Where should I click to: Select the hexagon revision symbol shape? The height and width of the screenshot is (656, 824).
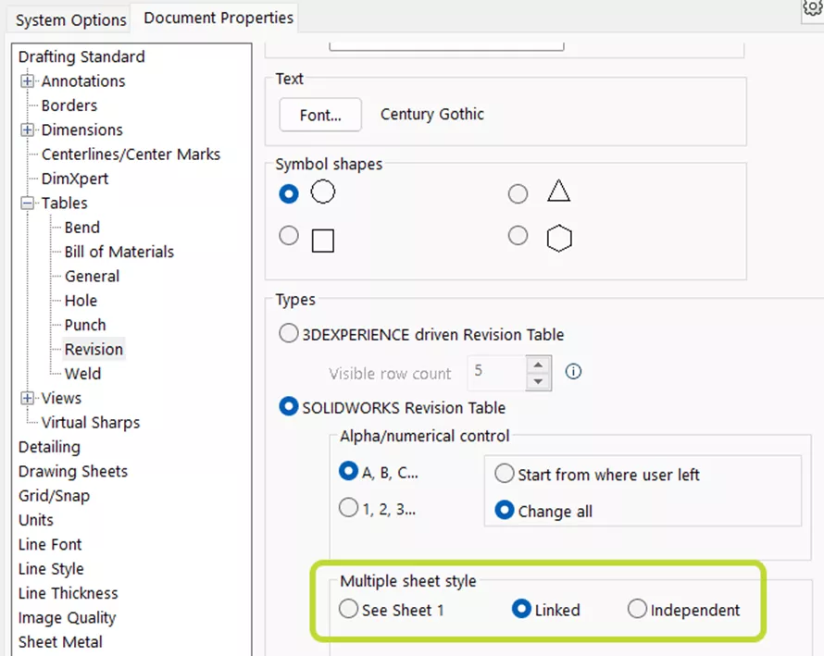pos(518,235)
